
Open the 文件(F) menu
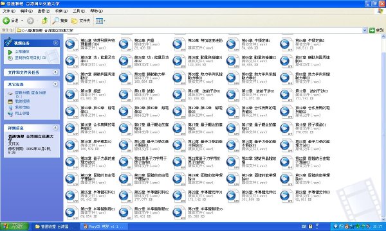[x=9, y=11]
